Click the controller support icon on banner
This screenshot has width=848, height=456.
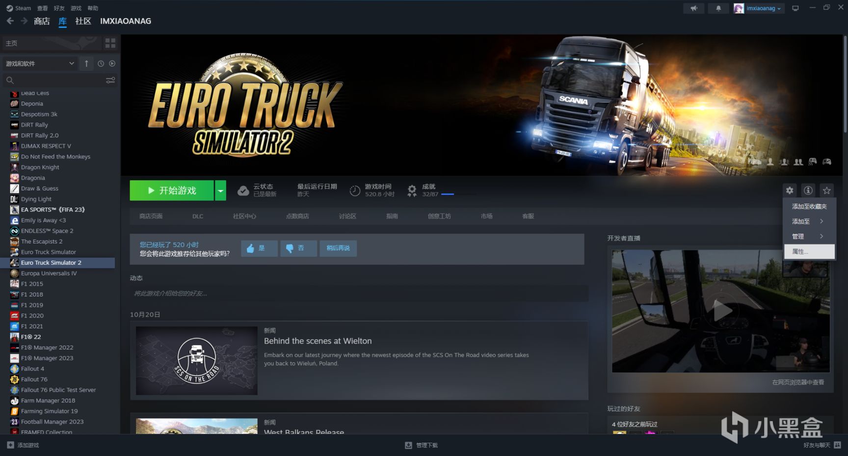tap(827, 161)
